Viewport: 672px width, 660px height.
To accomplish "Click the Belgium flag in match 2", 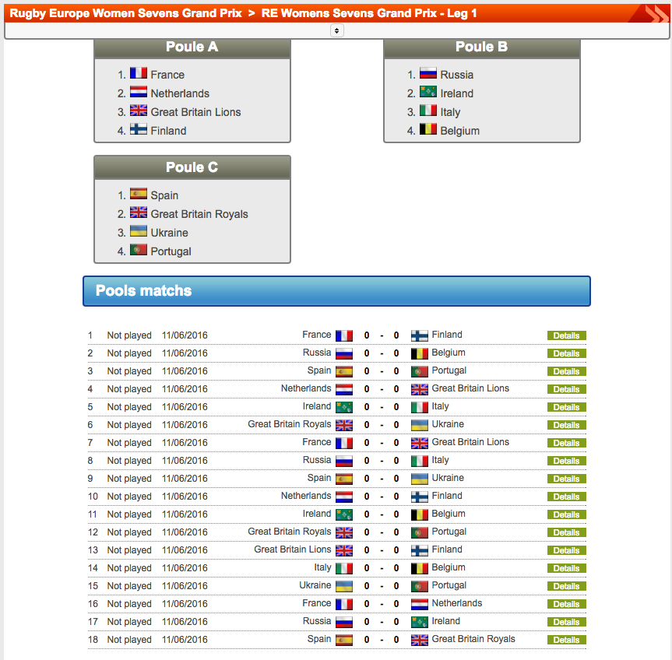I will point(420,353).
